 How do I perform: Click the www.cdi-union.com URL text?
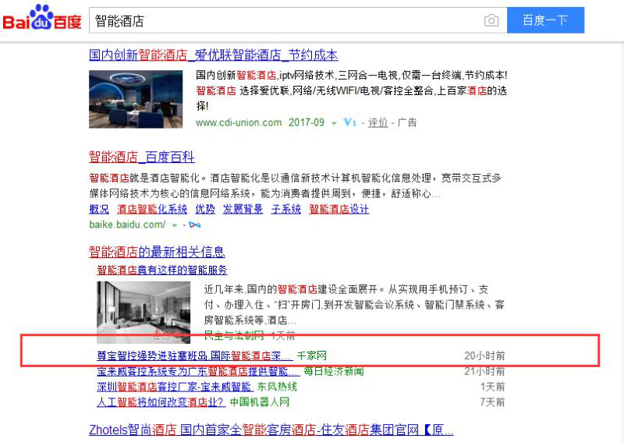coord(239,122)
